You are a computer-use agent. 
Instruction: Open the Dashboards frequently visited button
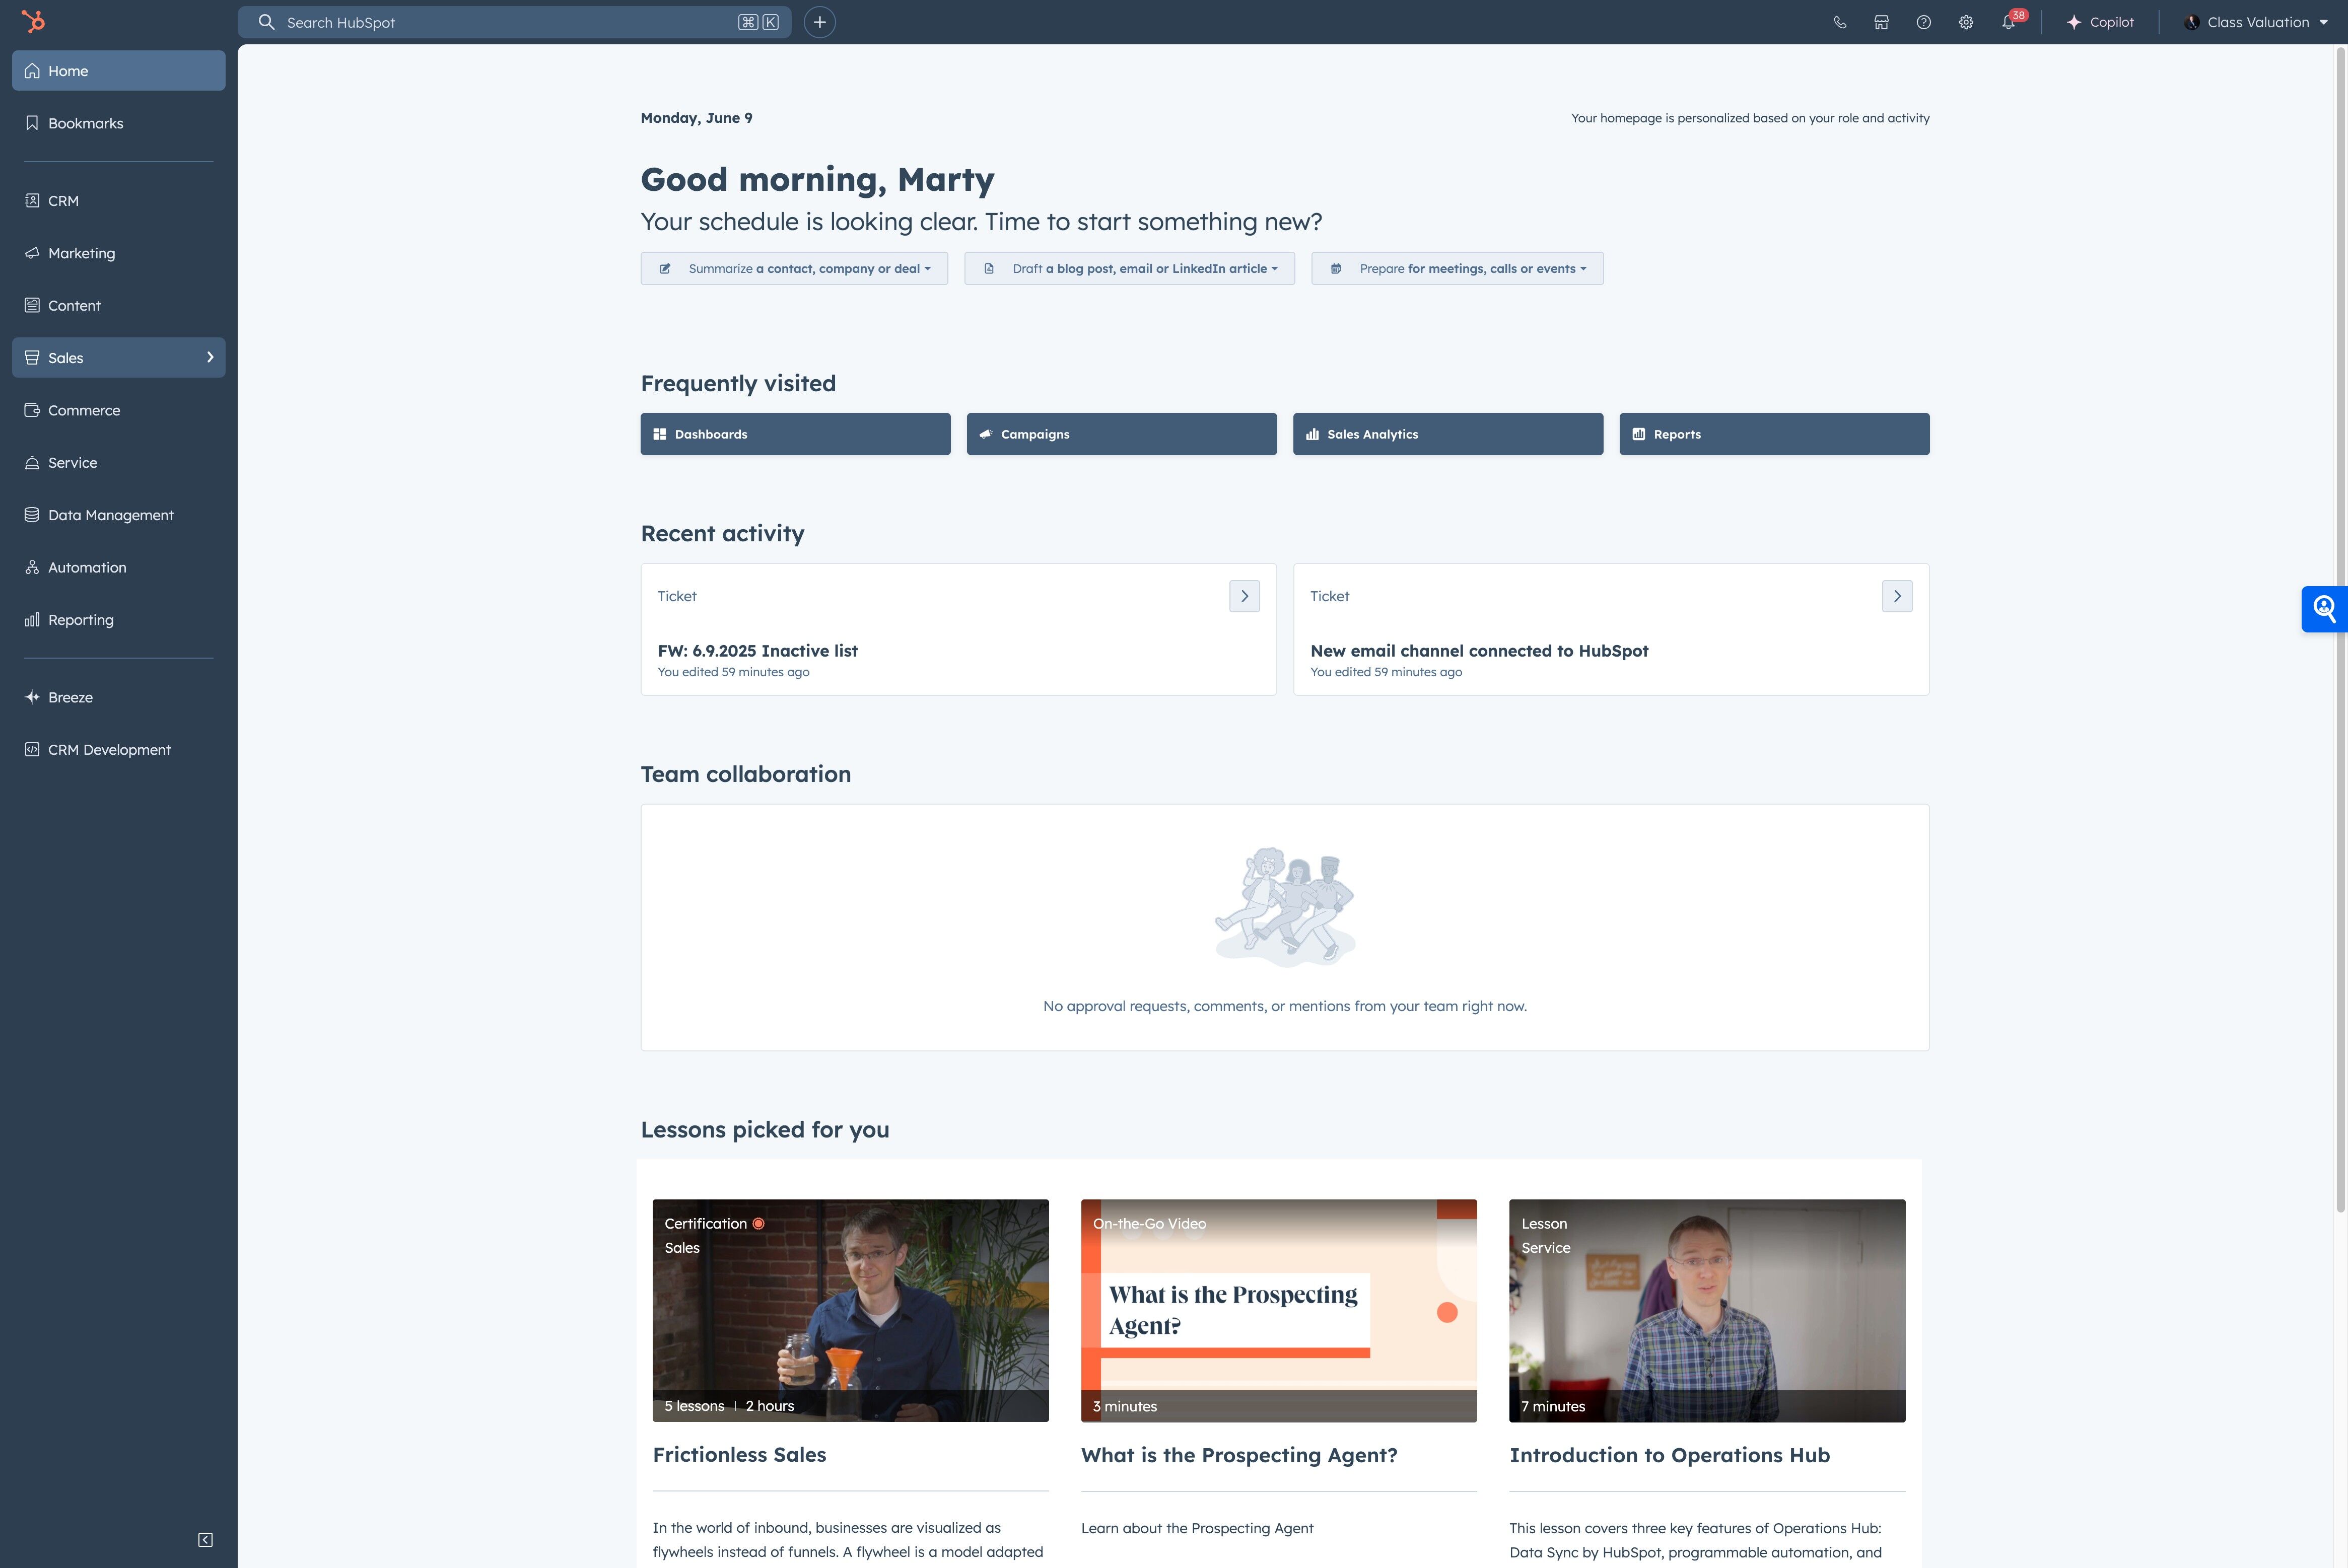(795, 434)
